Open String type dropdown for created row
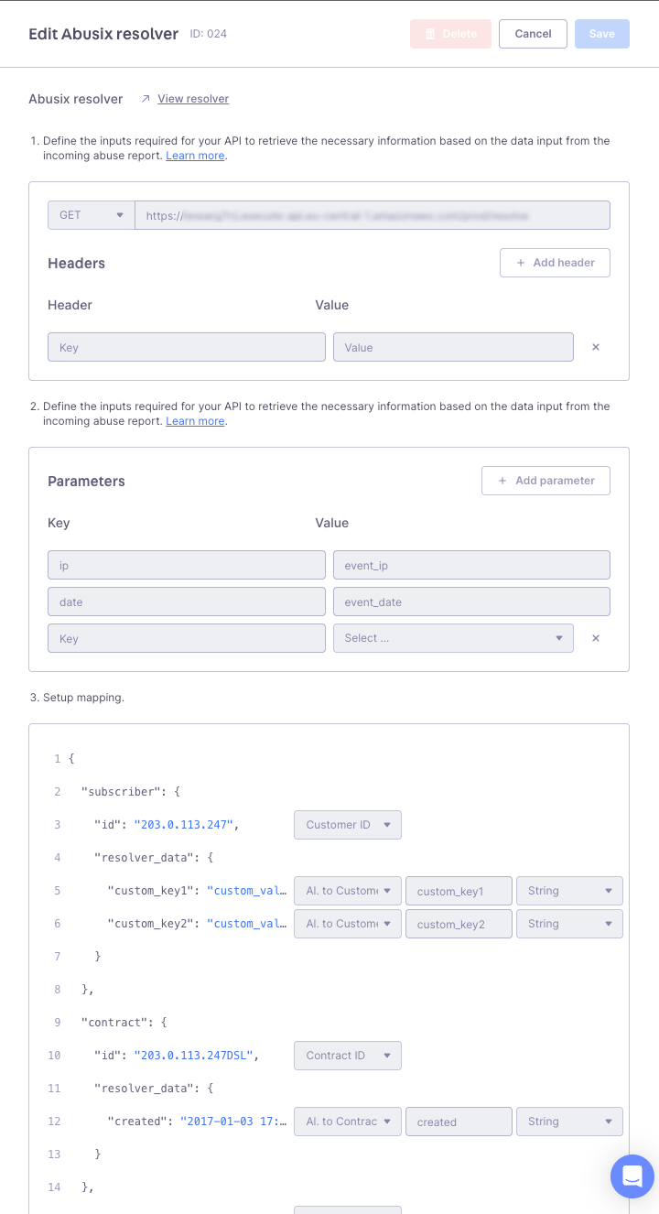 [569, 1122]
